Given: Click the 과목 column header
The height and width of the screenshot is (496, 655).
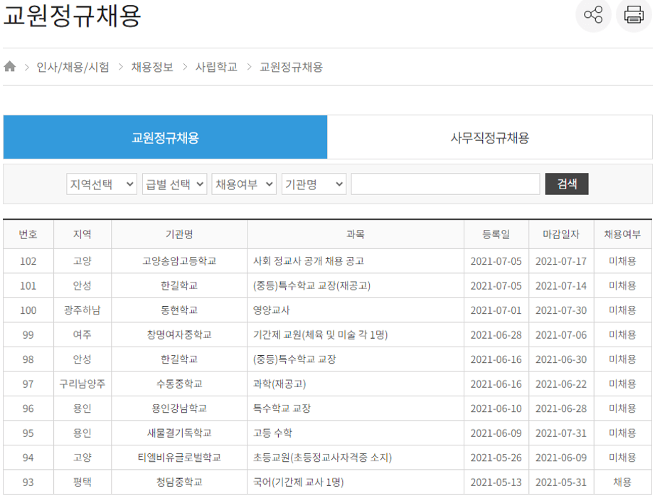Looking at the screenshot, I should [355, 234].
